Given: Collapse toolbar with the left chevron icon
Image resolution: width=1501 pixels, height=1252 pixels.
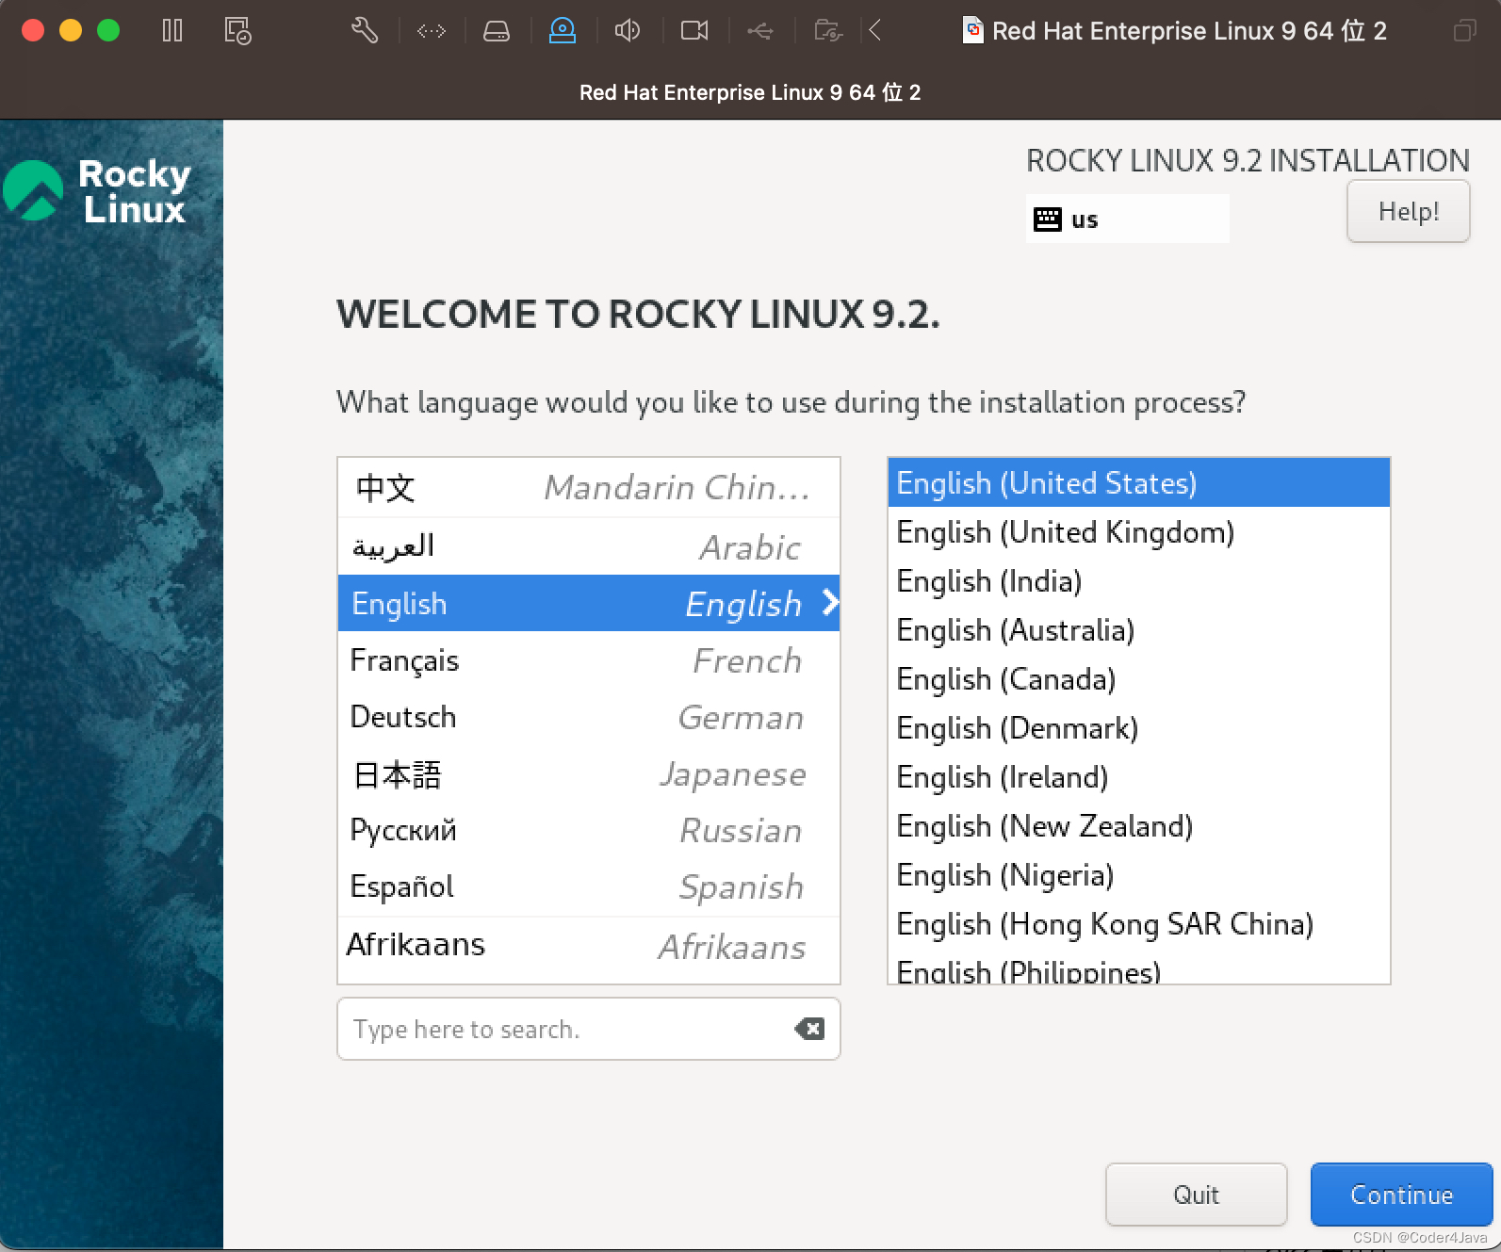Looking at the screenshot, I should point(875,31).
